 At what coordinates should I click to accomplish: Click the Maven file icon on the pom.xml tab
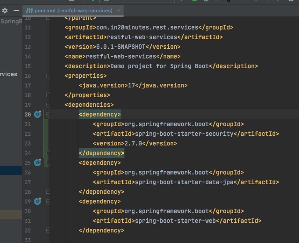coord(29,11)
